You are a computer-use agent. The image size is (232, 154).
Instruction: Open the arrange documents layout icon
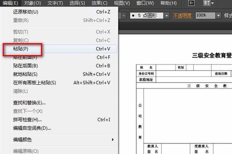[x=207, y=3]
